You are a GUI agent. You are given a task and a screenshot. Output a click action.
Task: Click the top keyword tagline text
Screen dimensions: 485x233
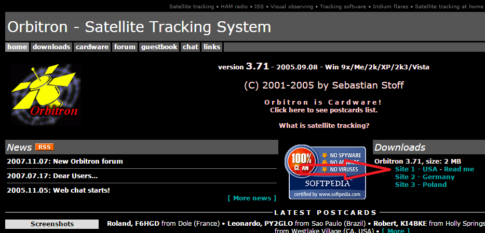(327, 7)
